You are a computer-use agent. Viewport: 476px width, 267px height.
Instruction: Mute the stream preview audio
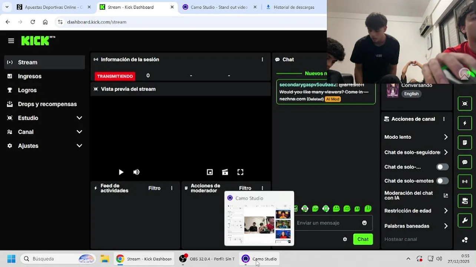tap(136, 172)
